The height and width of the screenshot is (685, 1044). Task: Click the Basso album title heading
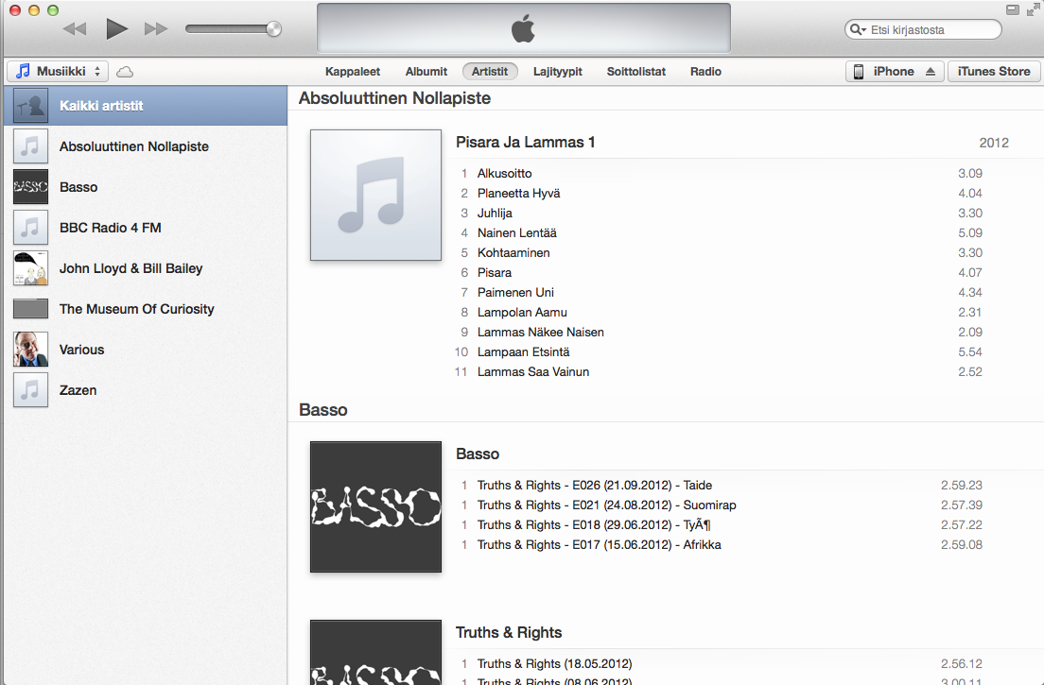click(x=478, y=454)
